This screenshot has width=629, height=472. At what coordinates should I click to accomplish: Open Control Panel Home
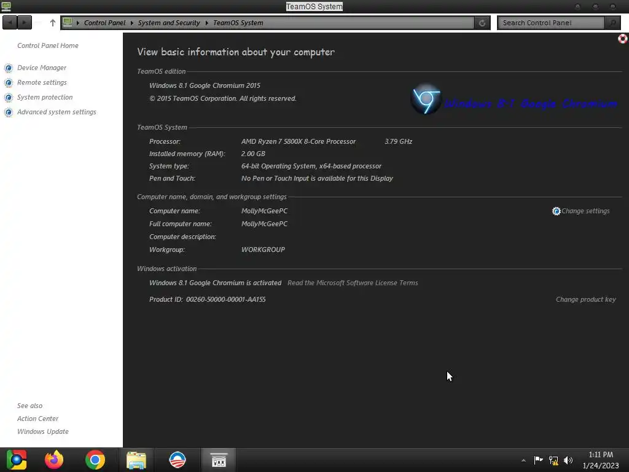pos(48,45)
